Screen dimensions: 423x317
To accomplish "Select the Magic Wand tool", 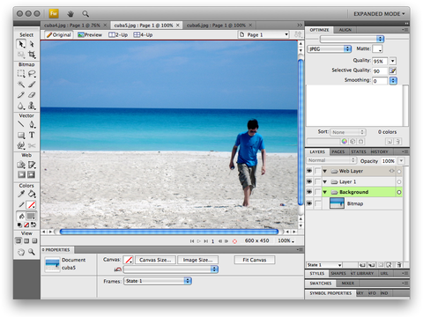I will pos(21,85).
